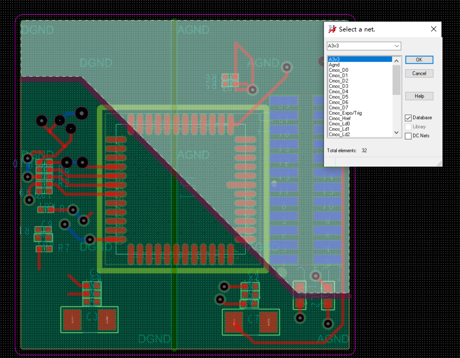The height and width of the screenshot is (358, 460).
Task: Confirm net selection with OK
Action: tap(419, 59)
